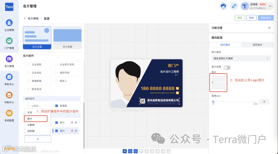The width and height of the screenshot is (278, 154).
Task: Select the email weimenhu@trszt.com on card
Action: [x=162, y=93]
